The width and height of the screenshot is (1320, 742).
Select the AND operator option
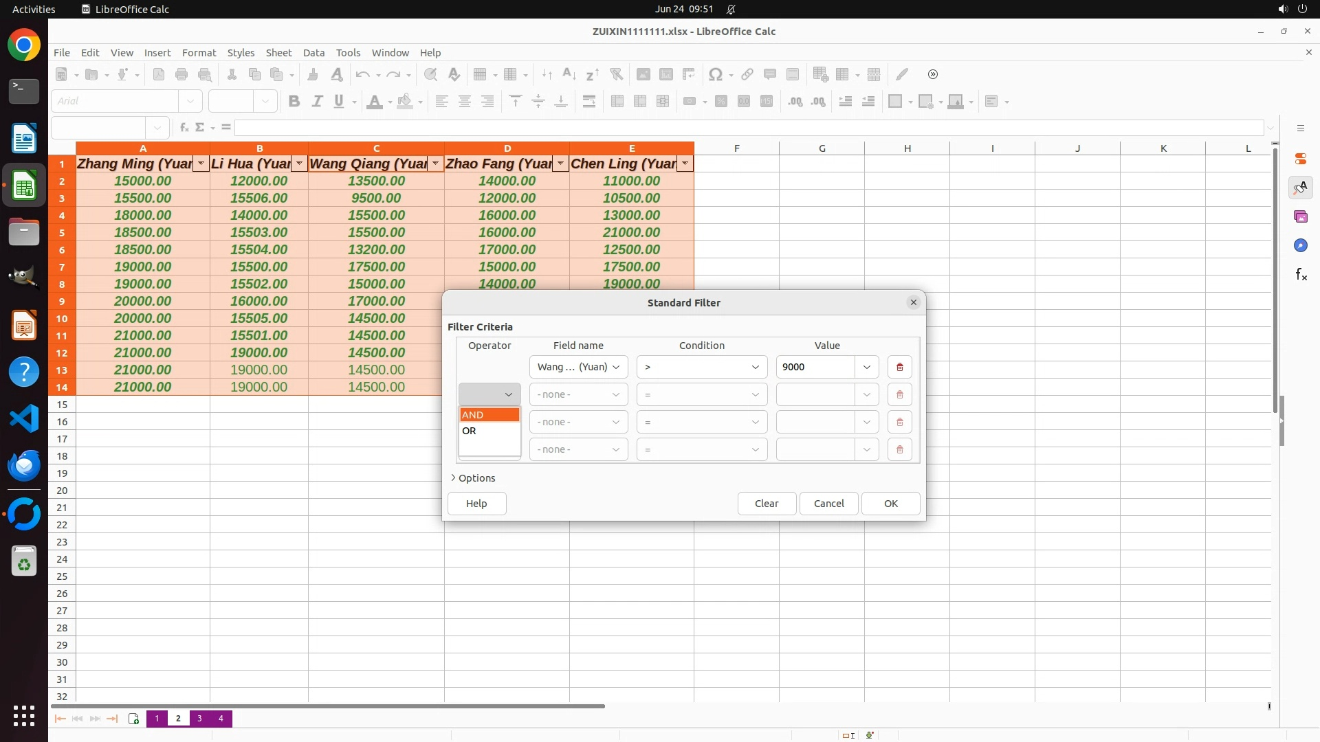[x=489, y=415]
